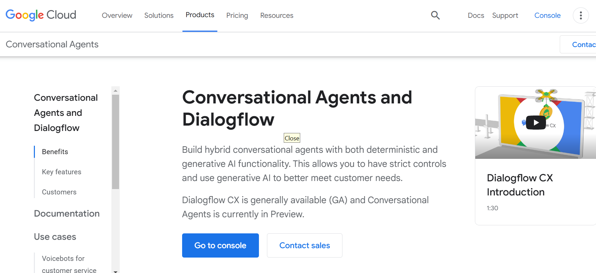Click the sidebar scrollbar up arrow

tap(115, 91)
